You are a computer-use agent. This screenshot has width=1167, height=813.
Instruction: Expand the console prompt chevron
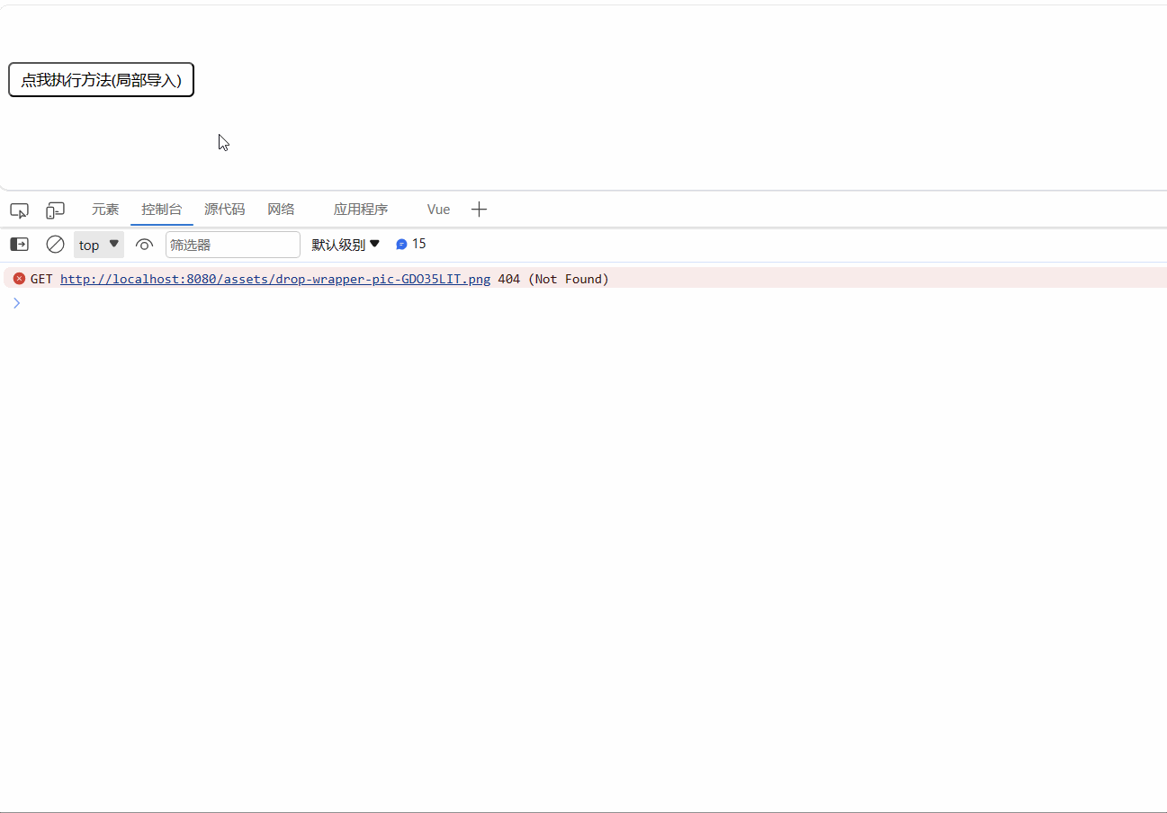coord(16,303)
